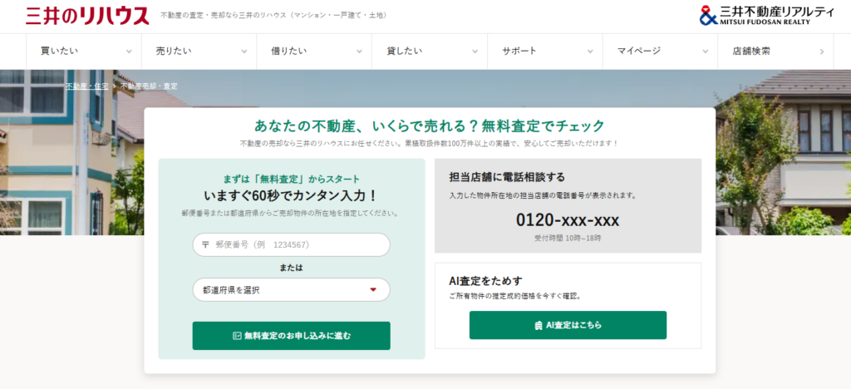Click the icon inside AI査定はこちら button
The image size is (851, 389).
(x=539, y=326)
